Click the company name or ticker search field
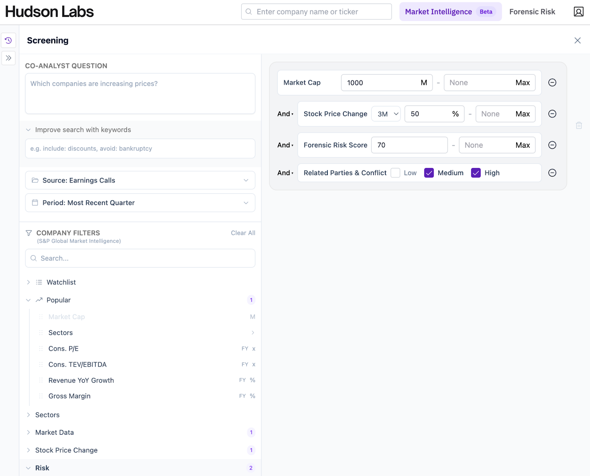The height and width of the screenshot is (476, 590). point(316,12)
